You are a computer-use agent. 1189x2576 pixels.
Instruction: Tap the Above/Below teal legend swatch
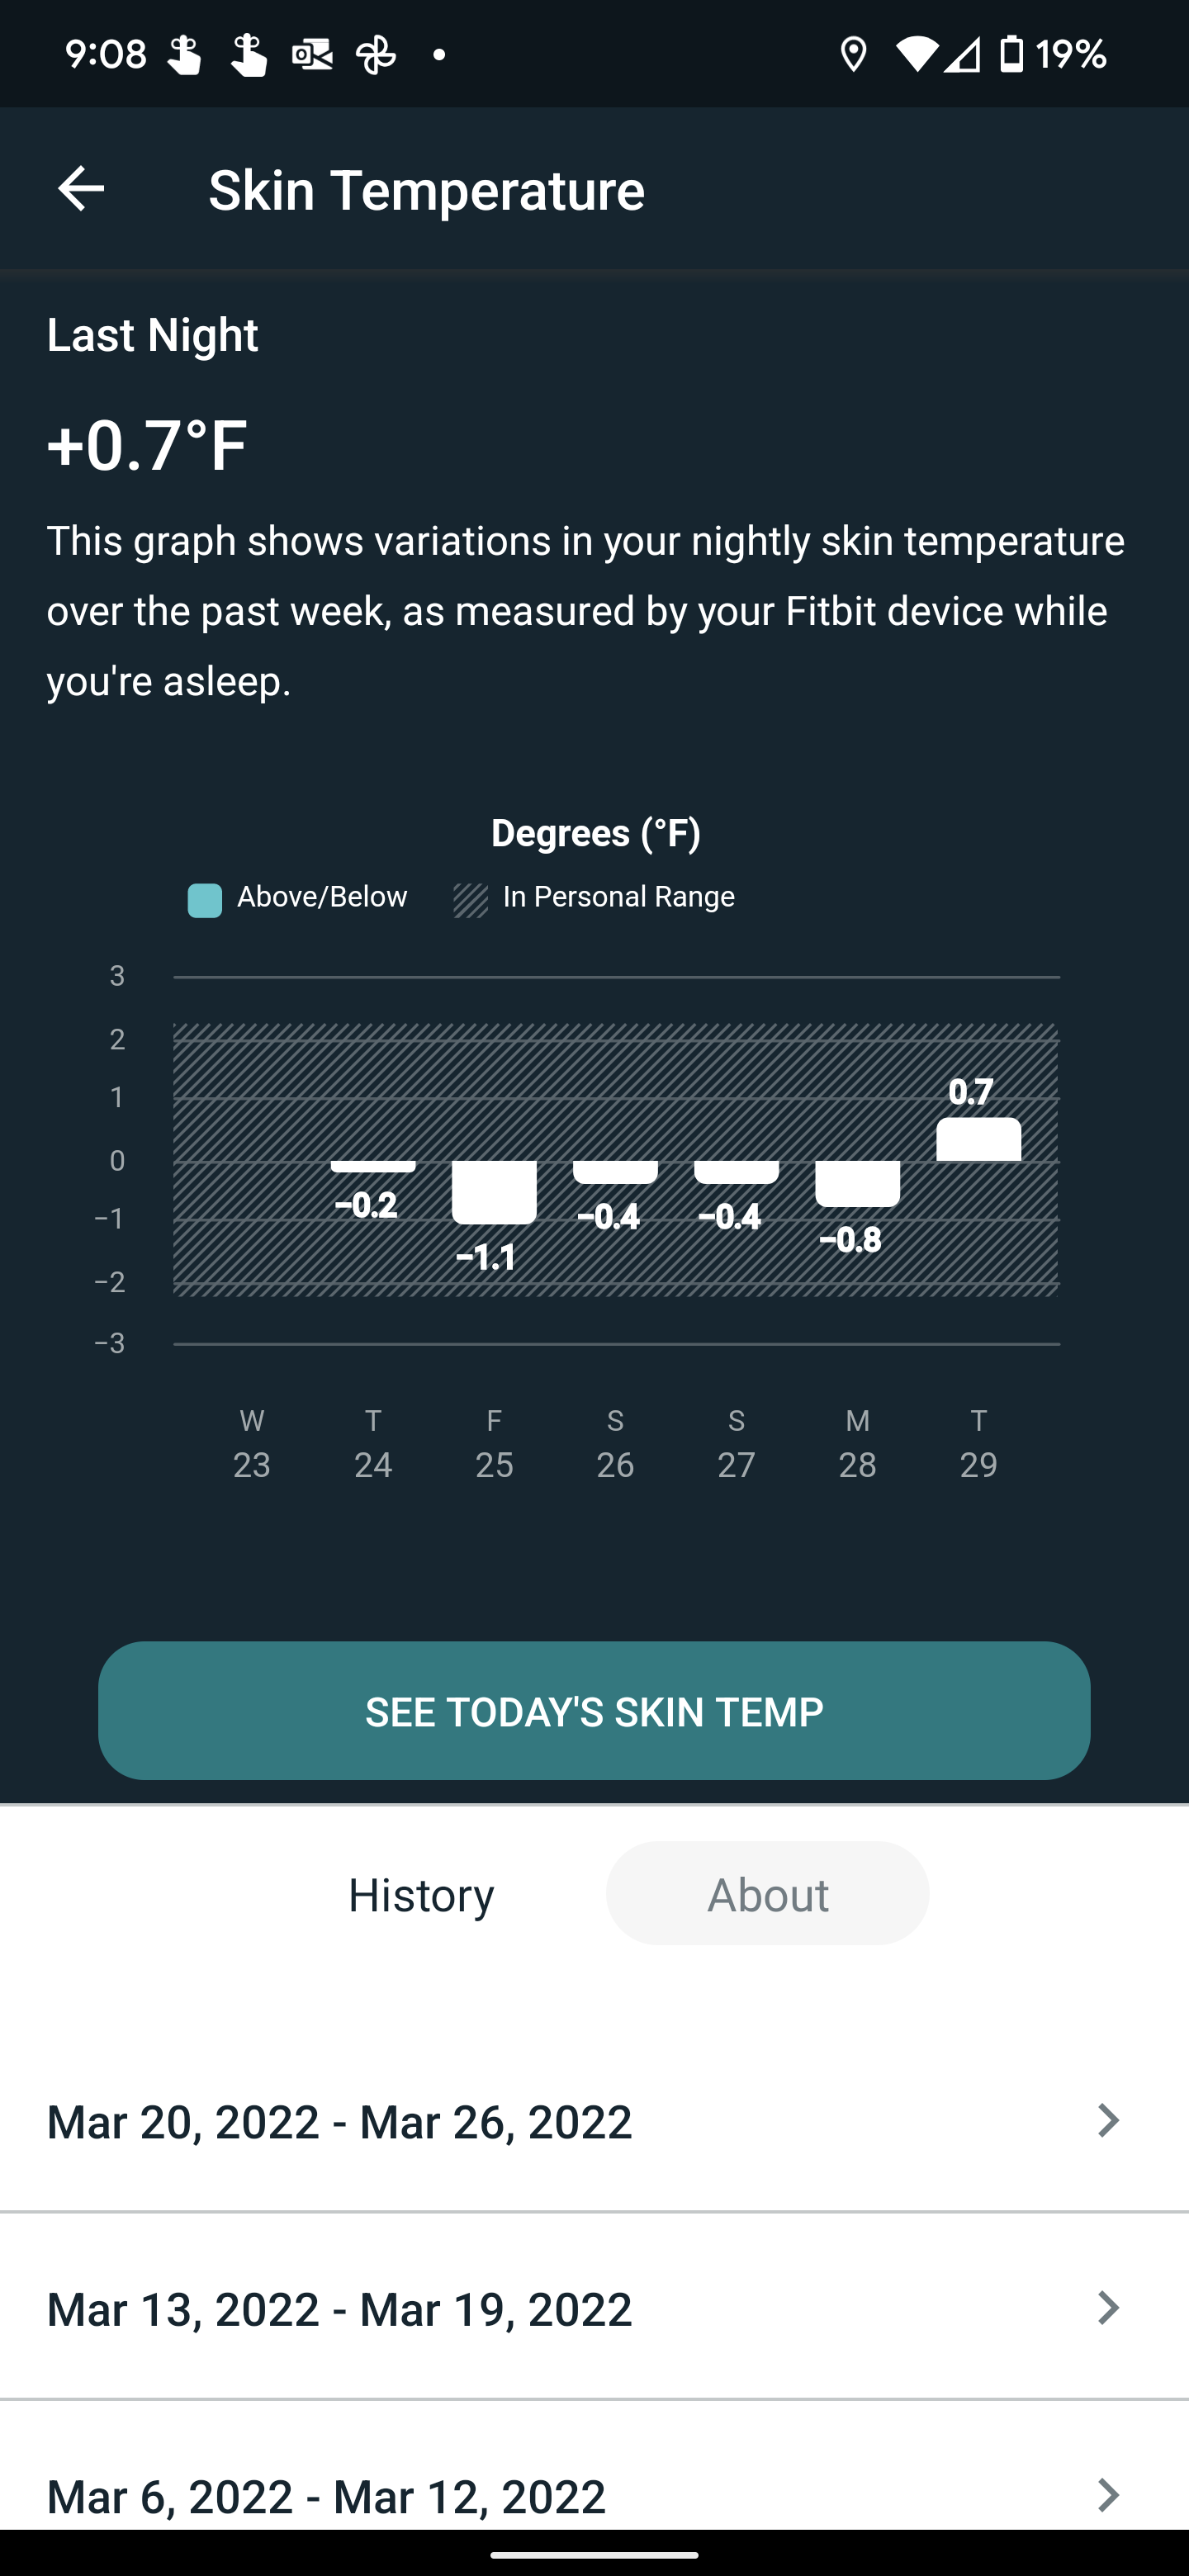(205, 900)
